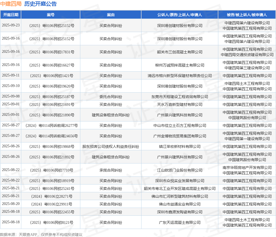276x237 pixels.
Task: Click plaintiff 深圳市鑫源发陶瓷有限公司
Action: (180, 212)
